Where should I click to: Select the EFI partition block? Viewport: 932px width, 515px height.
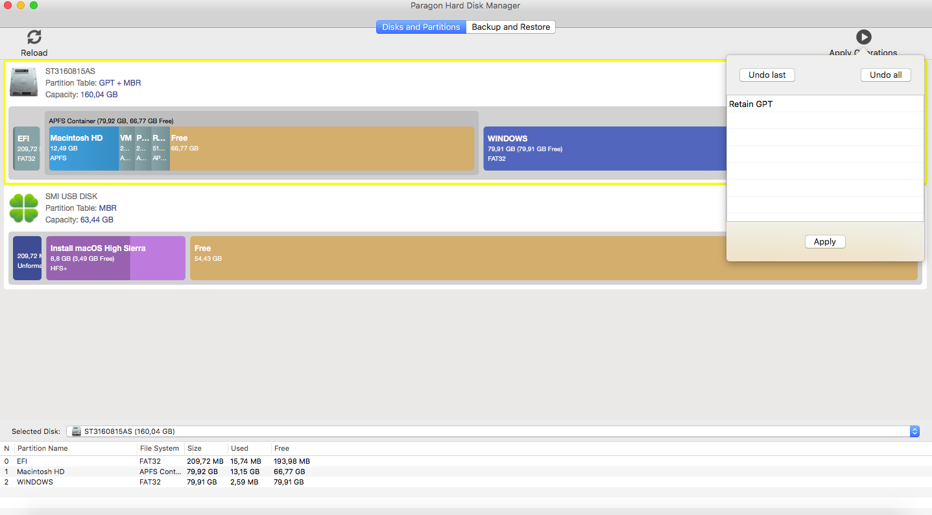[x=27, y=149]
